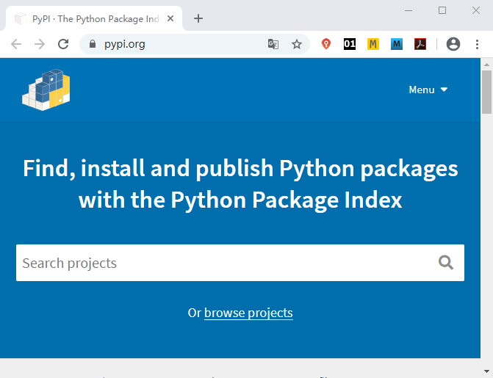The image size is (493, 378).
Task: Go forward to the next page
Action: pos(40,44)
